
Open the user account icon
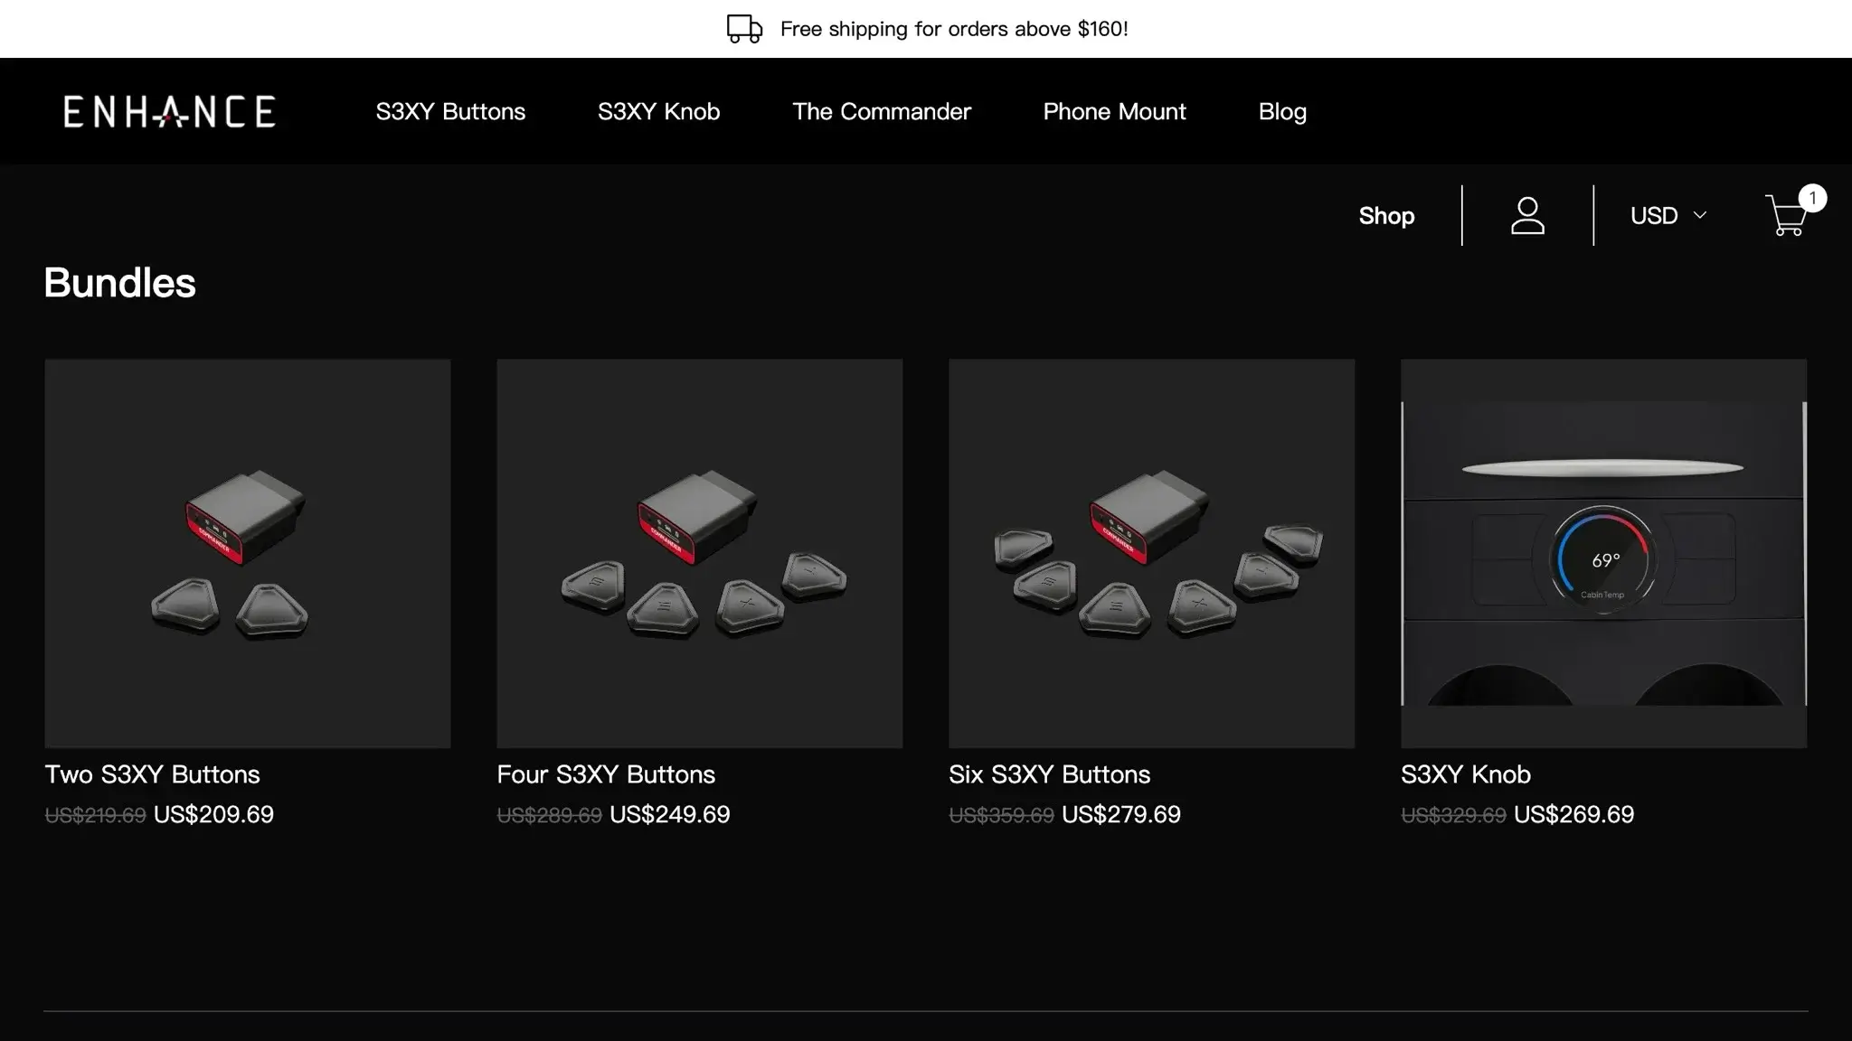tap(1527, 216)
